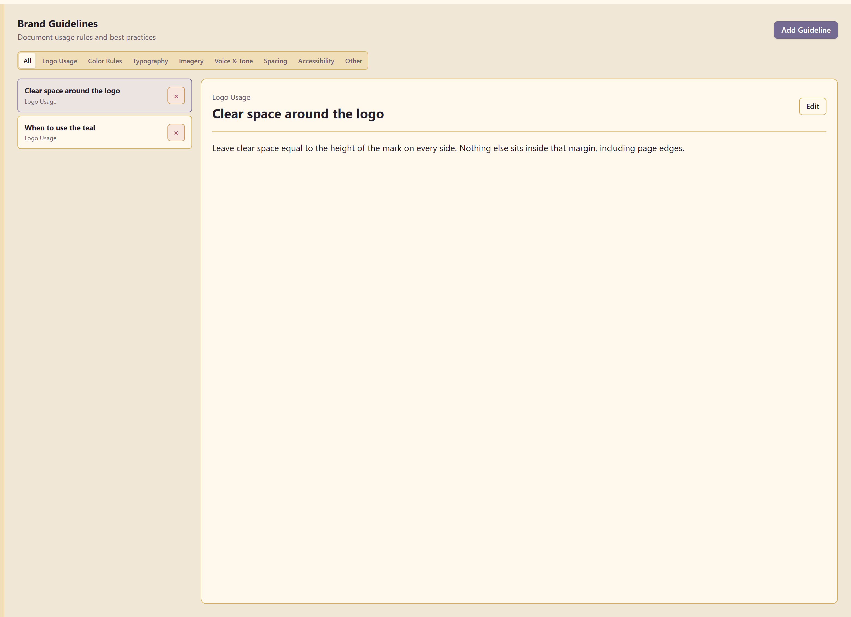Switch to the Logo Usage tab

(x=60, y=61)
